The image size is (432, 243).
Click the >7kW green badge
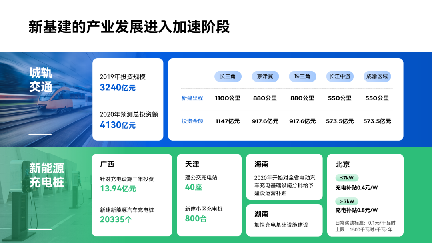347,201
